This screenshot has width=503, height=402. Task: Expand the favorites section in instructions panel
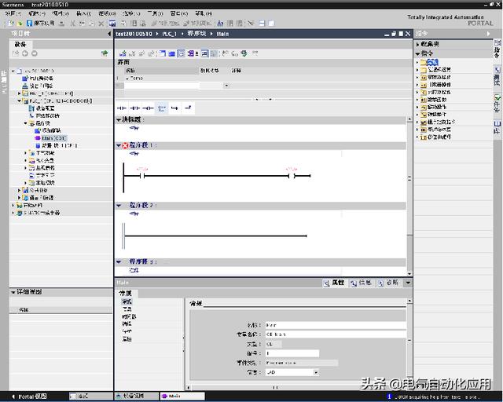(x=417, y=44)
